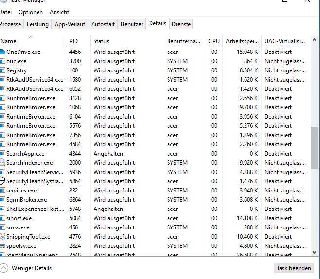This screenshot has height=279, width=320.
Task: Select the SnippingTool.exe process name
Action: click(x=28, y=237)
